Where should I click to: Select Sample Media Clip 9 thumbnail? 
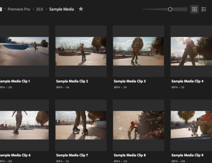pos(191,125)
